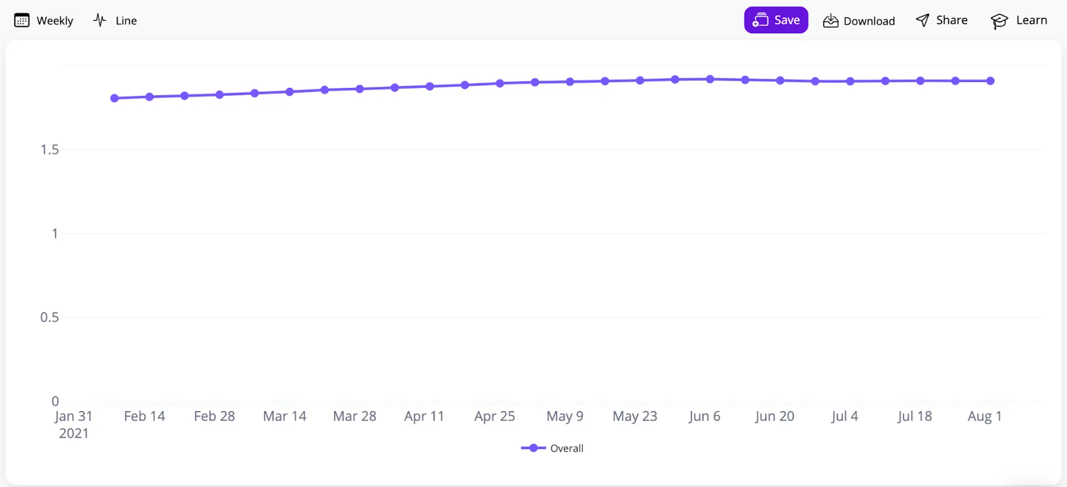
Task: Click the Mar 28 x-axis label
Action: pos(355,416)
